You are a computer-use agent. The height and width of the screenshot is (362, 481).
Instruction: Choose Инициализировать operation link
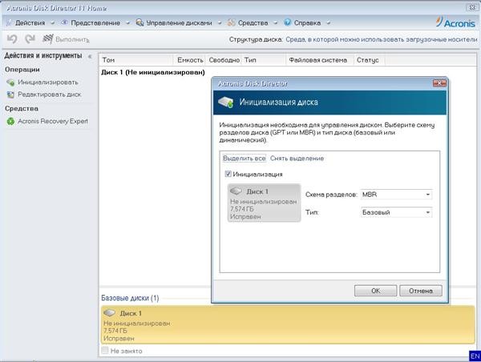pyautogui.click(x=48, y=82)
